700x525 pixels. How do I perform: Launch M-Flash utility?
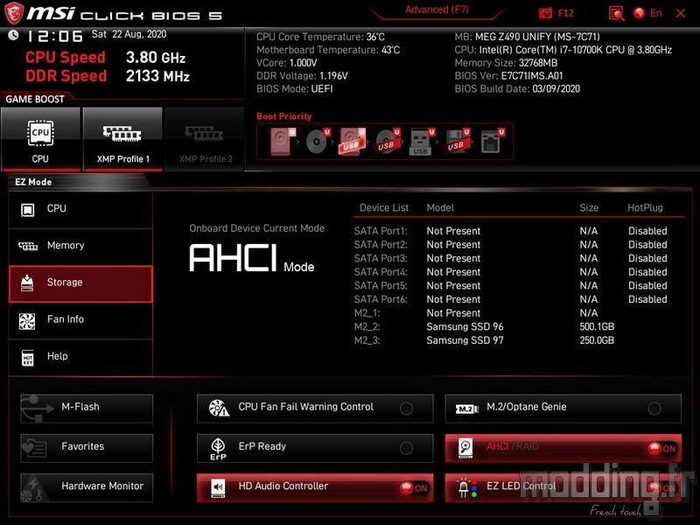coord(87,408)
